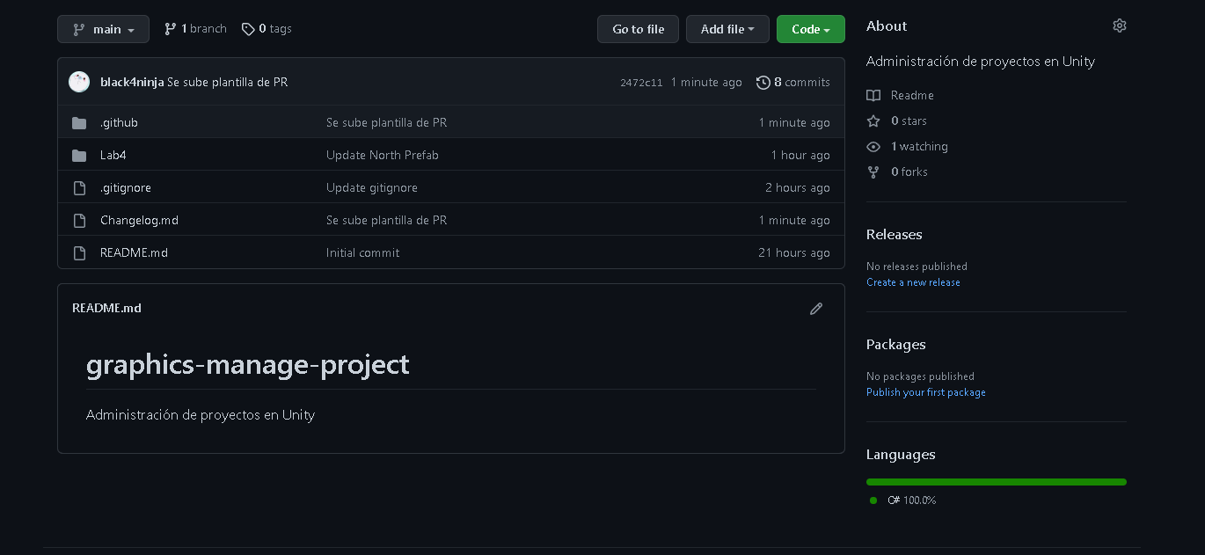Click the star icon in About
1205x555 pixels.
(x=873, y=120)
